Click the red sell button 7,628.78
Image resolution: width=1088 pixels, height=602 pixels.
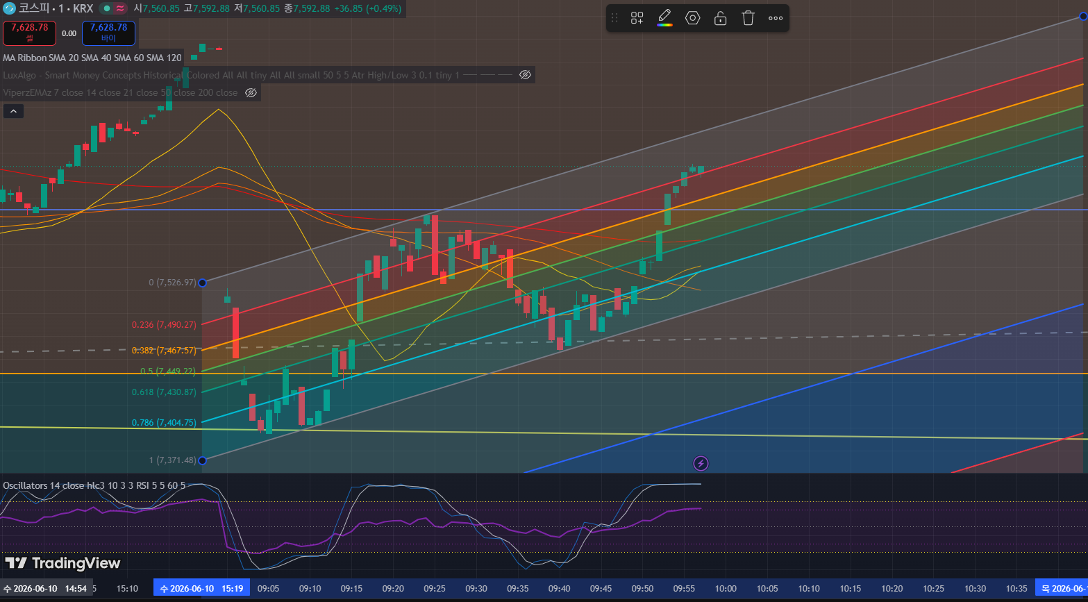point(29,33)
